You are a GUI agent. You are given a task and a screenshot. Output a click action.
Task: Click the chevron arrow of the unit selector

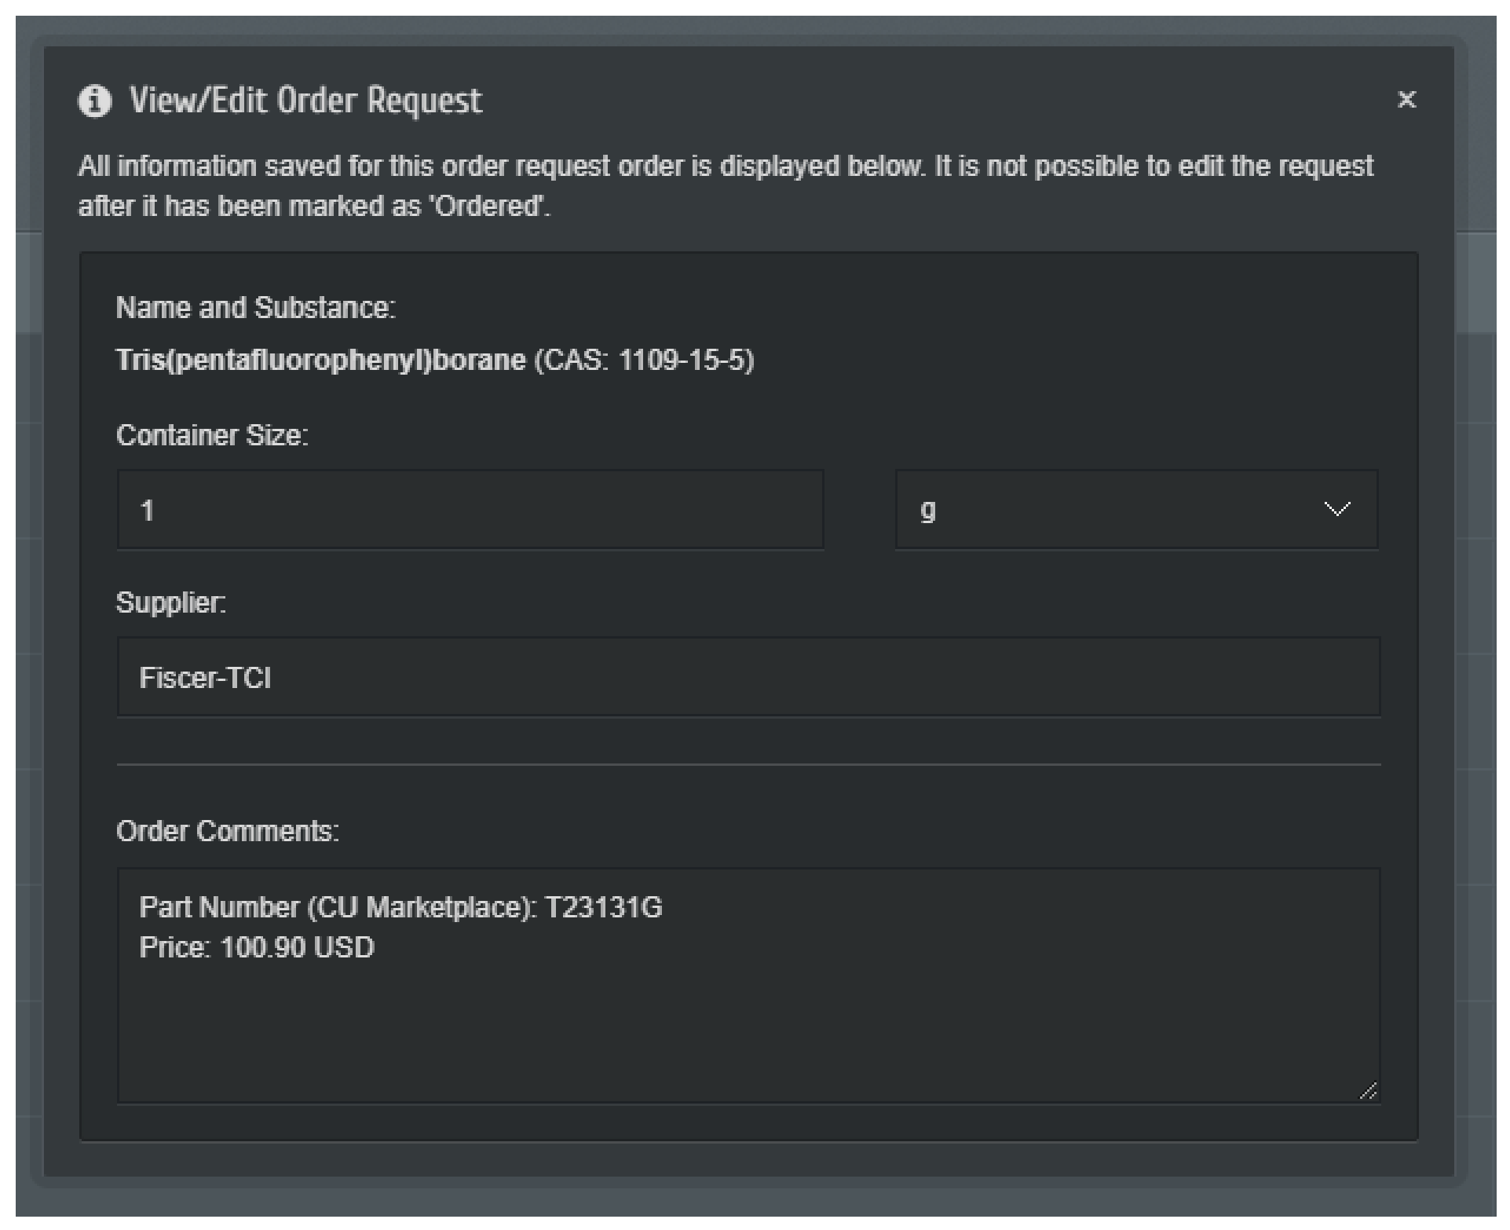pyautogui.click(x=1336, y=509)
